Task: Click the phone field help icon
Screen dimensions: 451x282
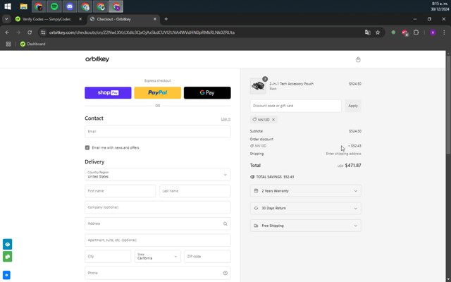Action: tap(225, 273)
